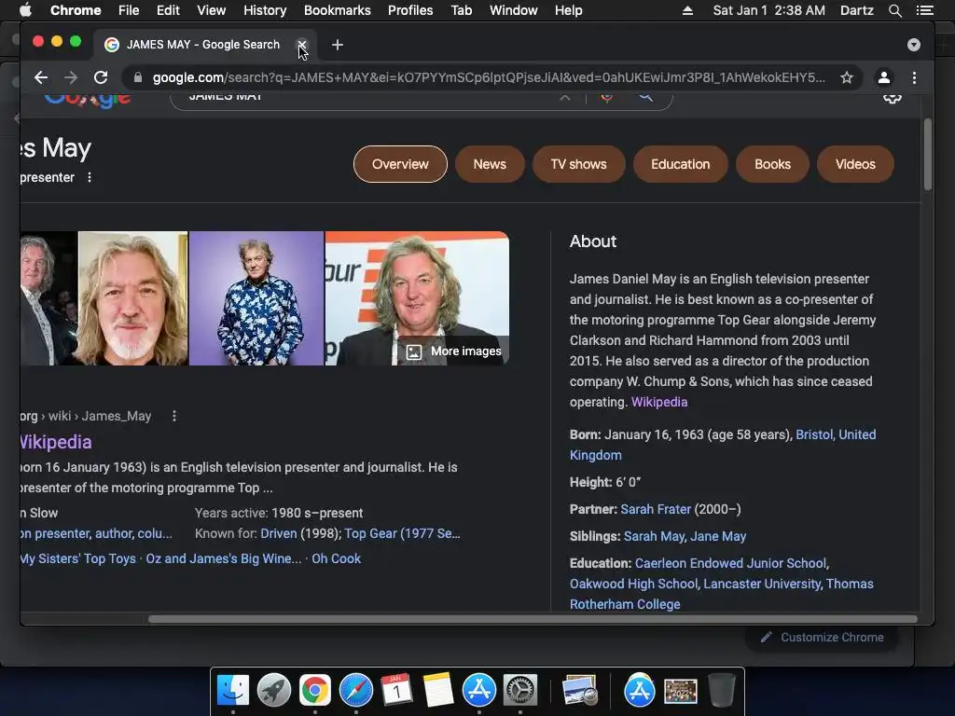
Task: Follow the Wikipedia link in the About text
Action: point(659,402)
